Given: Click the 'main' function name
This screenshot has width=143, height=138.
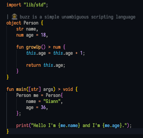Looking at the screenshot, I should (x=21, y=89).
